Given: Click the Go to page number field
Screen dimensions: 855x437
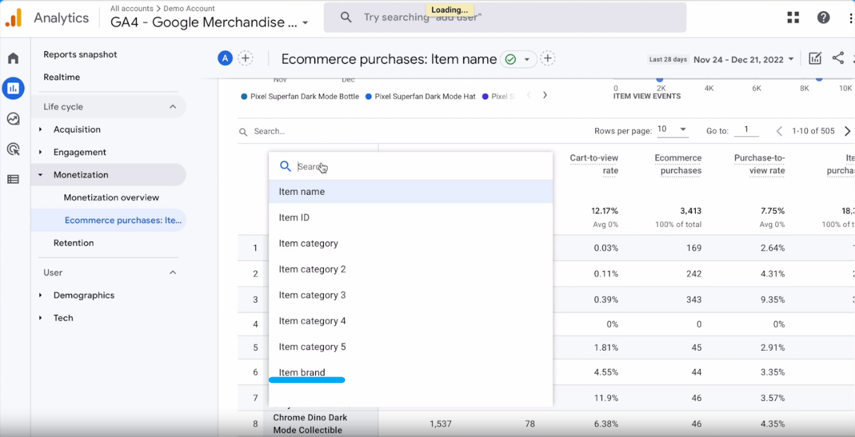Looking at the screenshot, I should [x=748, y=129].
